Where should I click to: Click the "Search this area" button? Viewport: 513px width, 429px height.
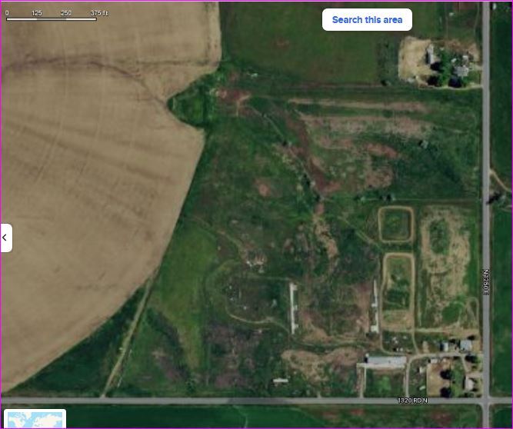[x=367, y=20]
